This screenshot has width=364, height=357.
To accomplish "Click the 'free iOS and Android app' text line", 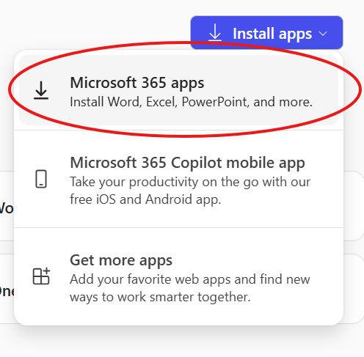I will point(145,199).
